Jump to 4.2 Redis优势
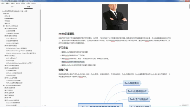 click(10, 61)
